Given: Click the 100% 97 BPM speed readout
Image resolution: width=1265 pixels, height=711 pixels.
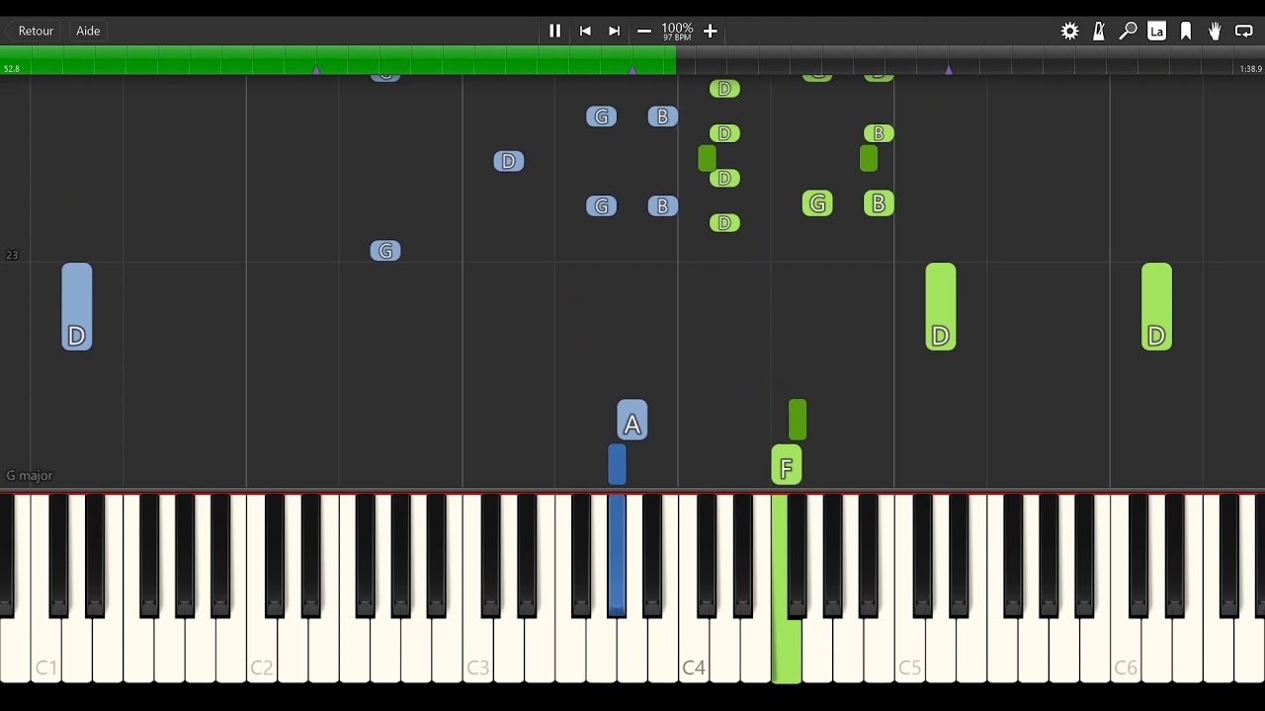Looking at the screenshot, I should tap(677, 31).
